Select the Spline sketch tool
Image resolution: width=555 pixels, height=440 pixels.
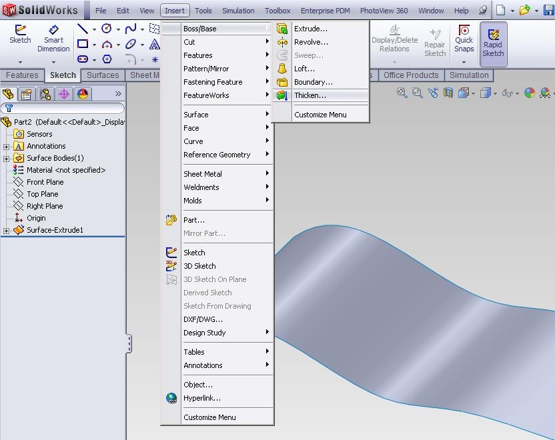click(x=131, y=28)
